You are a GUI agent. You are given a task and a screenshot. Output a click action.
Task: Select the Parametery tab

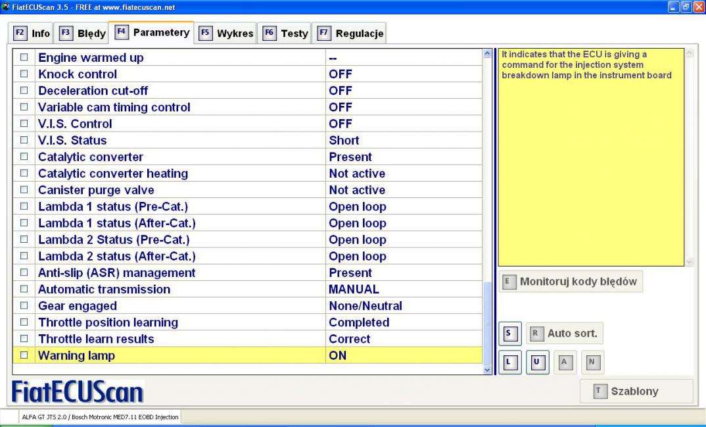(x=151, y=32)
